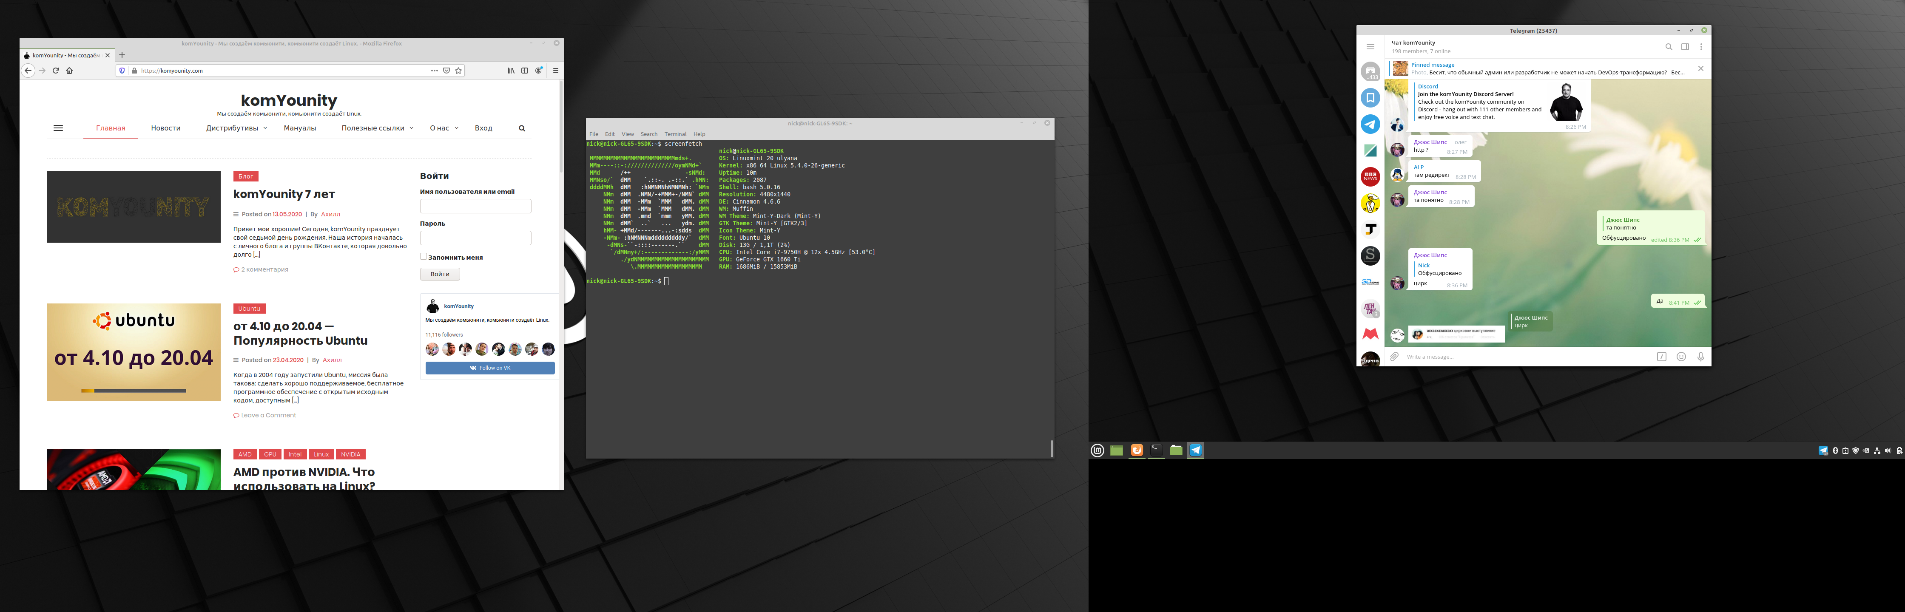The image size is (1905, 612).
Task: Open 2 комментария link
Action: (264, 270)
